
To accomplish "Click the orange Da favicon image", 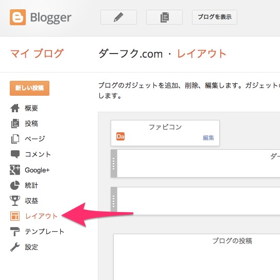I will pyautogui.click(x=120, y=136).
